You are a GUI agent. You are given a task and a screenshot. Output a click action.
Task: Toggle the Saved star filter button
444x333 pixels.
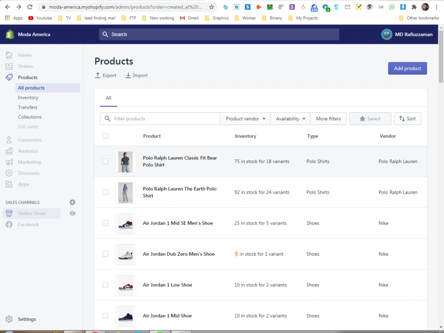click(x=370, y=119)
